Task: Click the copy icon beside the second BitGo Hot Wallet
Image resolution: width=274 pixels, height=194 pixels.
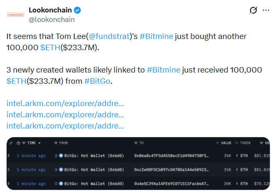Action: pos(56,170)
